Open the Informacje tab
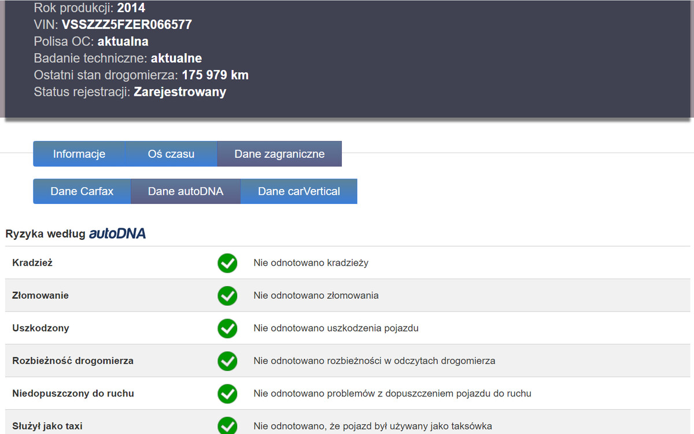Screen dimensions: 694x434 [79, 154]
